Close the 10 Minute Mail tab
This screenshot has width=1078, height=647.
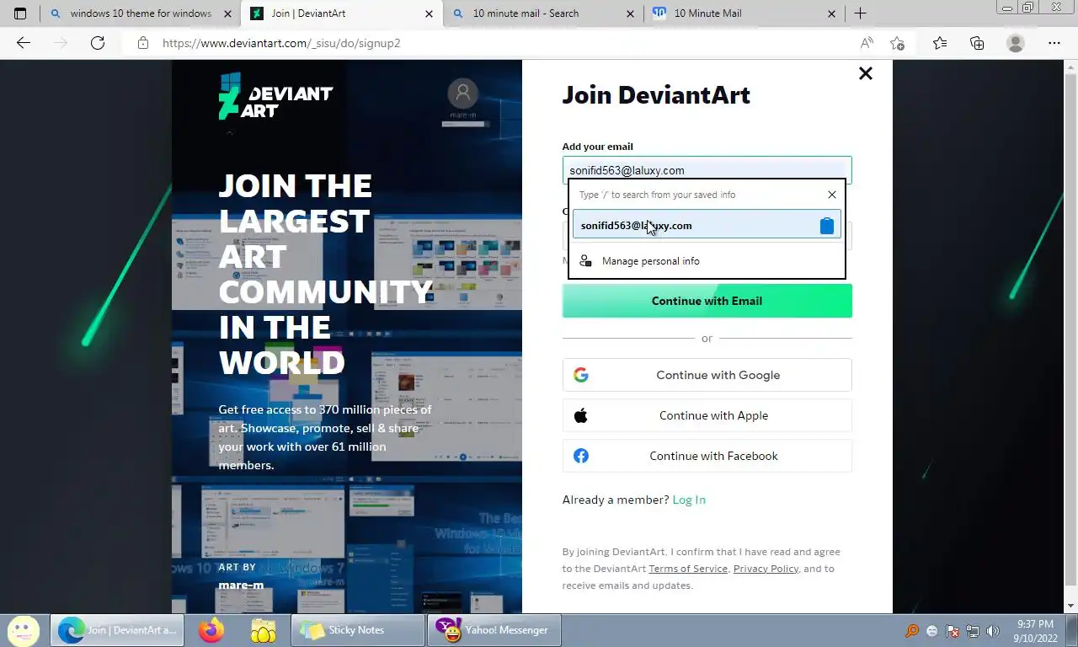pyautogui.click(x=832, y=13)
